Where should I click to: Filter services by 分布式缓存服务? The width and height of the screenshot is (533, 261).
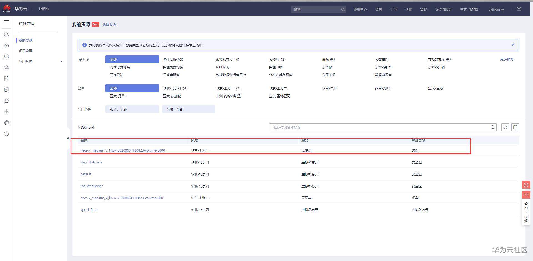(281, 75)
